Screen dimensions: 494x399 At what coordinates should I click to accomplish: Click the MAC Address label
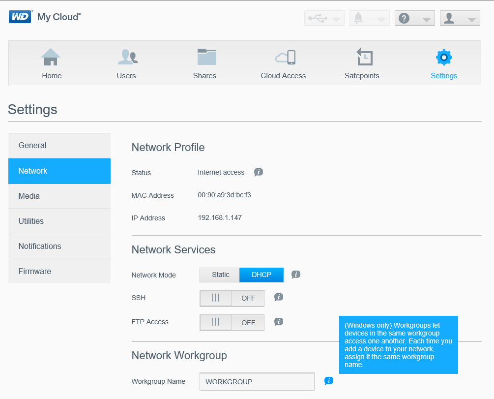tap(152, 195)
